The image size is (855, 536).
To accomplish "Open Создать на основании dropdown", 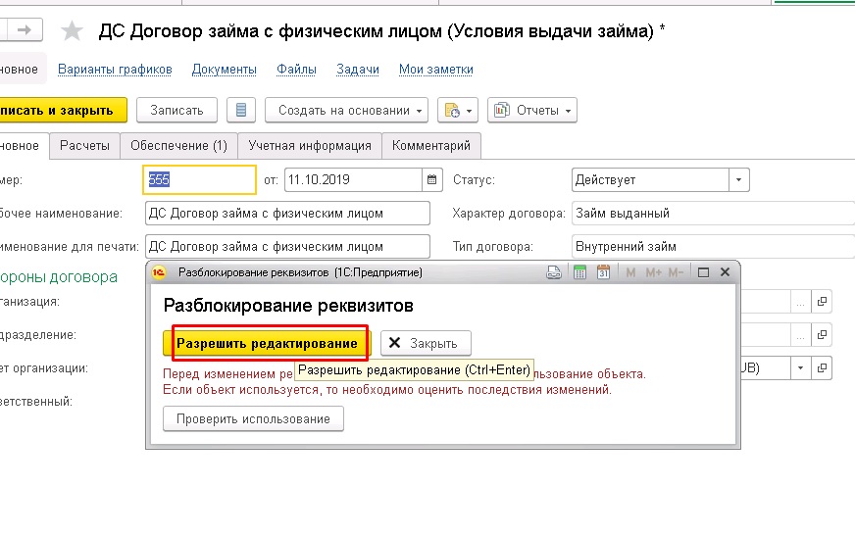I will (347, 110).
